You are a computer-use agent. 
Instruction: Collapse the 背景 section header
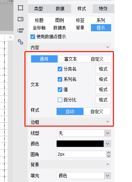70,164
